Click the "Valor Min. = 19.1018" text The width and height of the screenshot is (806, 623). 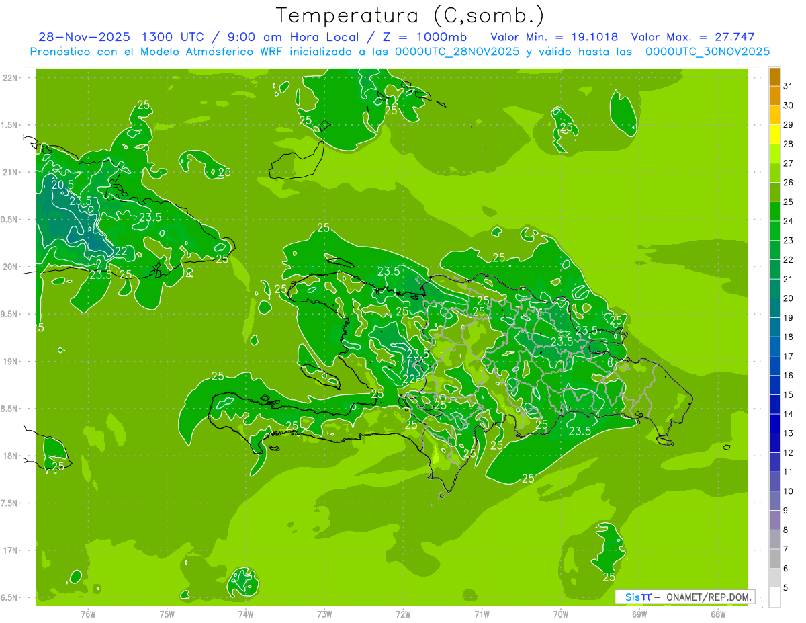(554, 37)
